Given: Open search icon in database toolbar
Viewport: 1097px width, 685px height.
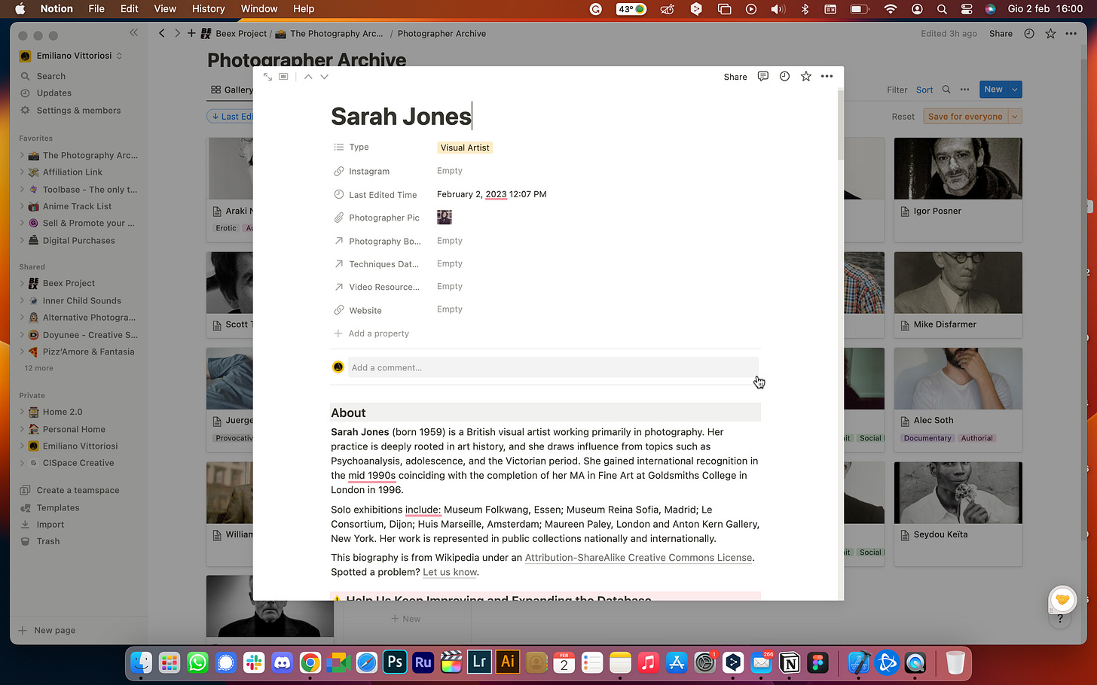Looking at the screenshot, I should (946, 90).
